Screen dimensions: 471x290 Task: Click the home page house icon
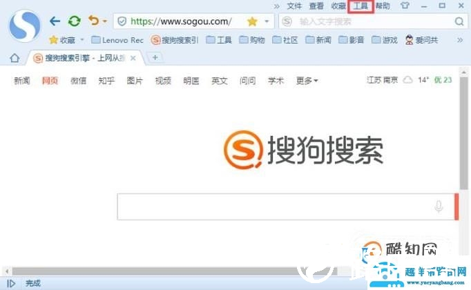[15, 57]
